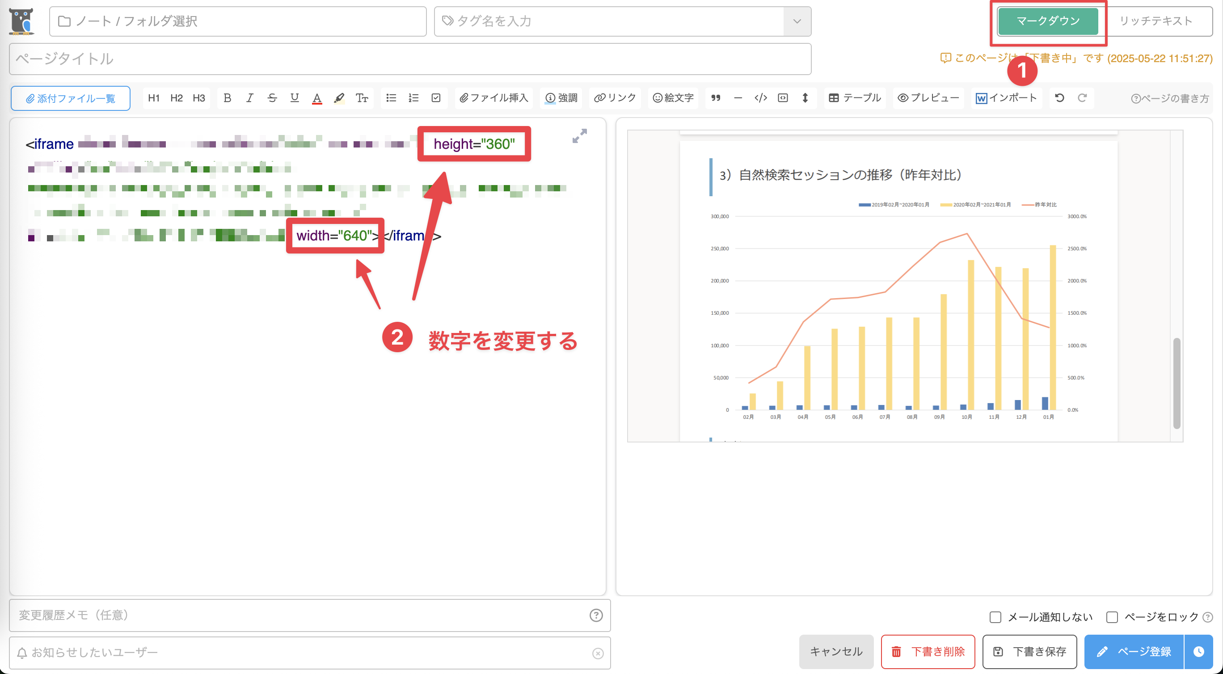Open the note / folder selector
1223x674 pixels.
[x=237, y=21]
